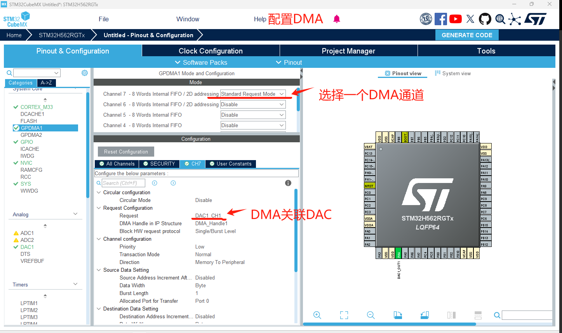This screenshot has width=562, height=333.
Task: Click the peripheral search magnifier icon
Action: pos(9,73)
